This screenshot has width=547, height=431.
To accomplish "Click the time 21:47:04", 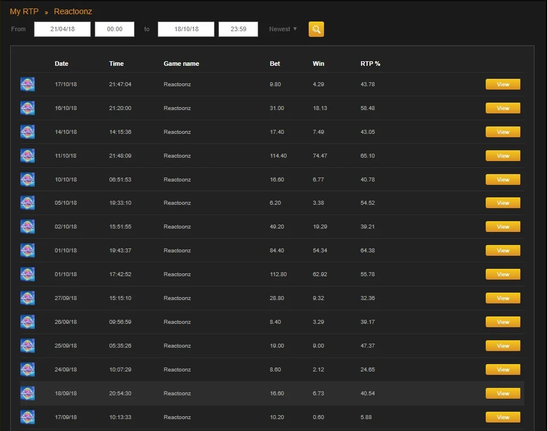I will point(120,84).
